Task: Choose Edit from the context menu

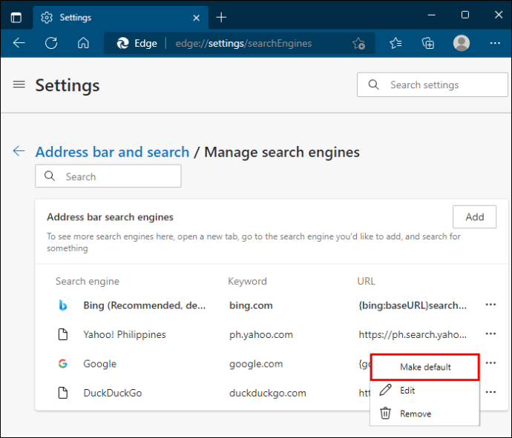Action: 407,391
